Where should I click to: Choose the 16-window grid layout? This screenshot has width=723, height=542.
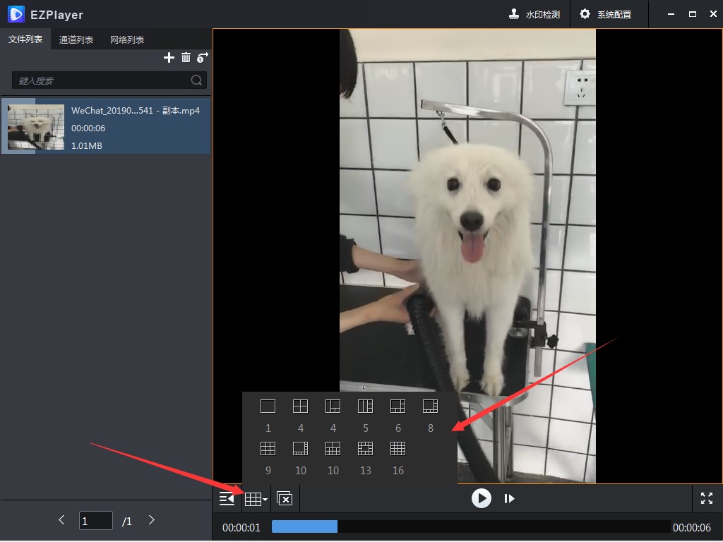(x=398, y=449)
